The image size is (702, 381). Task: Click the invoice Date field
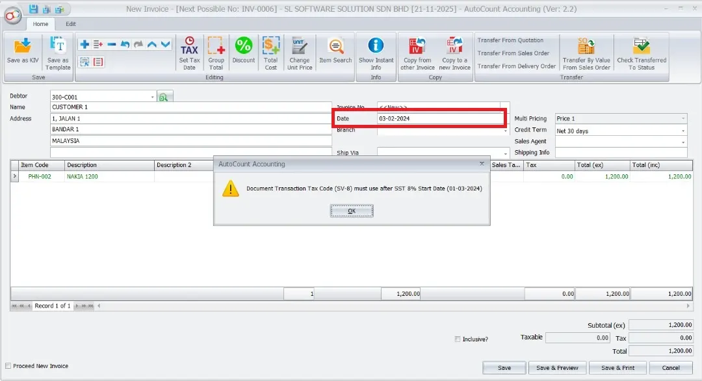(439, 119)
